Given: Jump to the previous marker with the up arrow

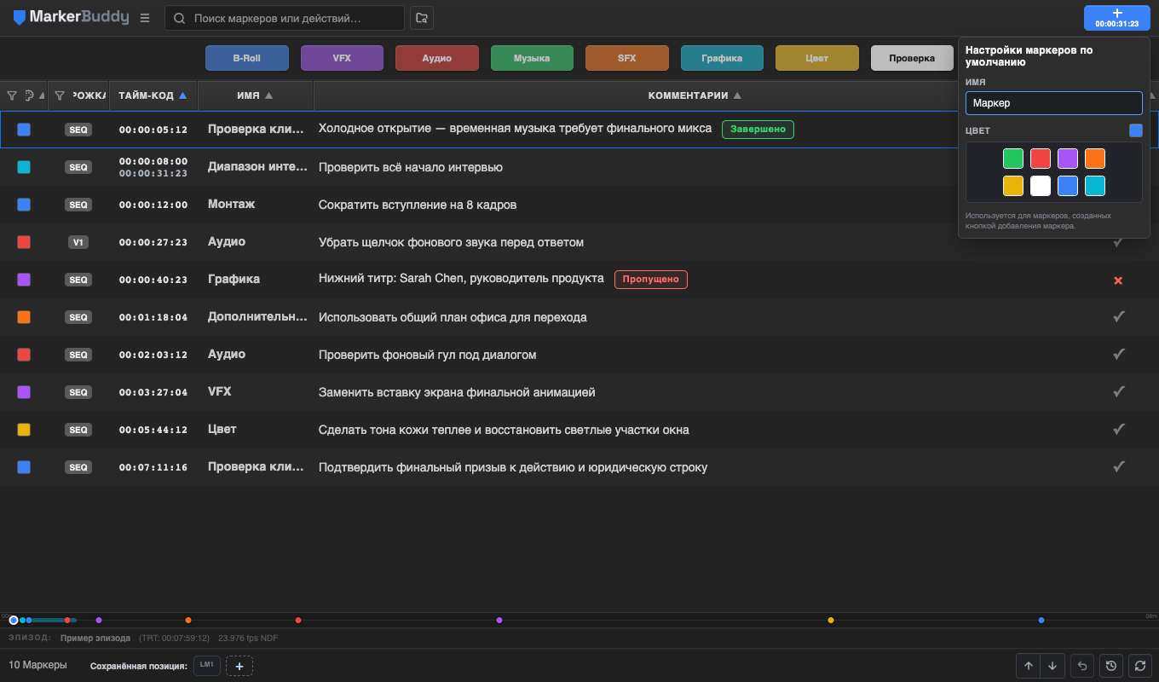Looking at the screenshot, I should [x=1029, y=666].
